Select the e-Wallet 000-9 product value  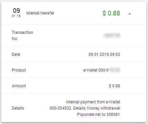[x=96, y=70]
